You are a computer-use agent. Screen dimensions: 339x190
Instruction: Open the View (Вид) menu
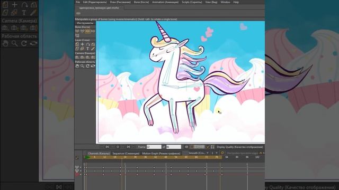click(x=211, y=2)
